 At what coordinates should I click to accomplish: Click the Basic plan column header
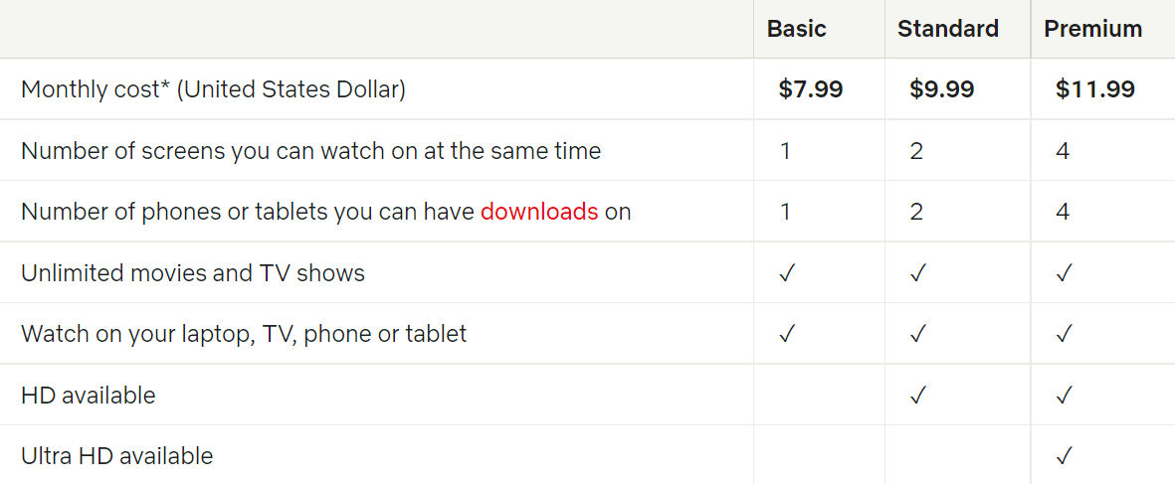[x=796, y=29]
